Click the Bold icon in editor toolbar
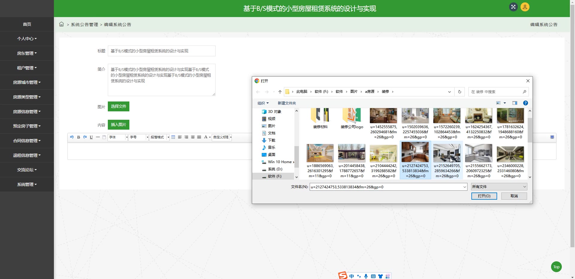Image resolution: width=575 pixels, height=279 pixels. (78, 137)
